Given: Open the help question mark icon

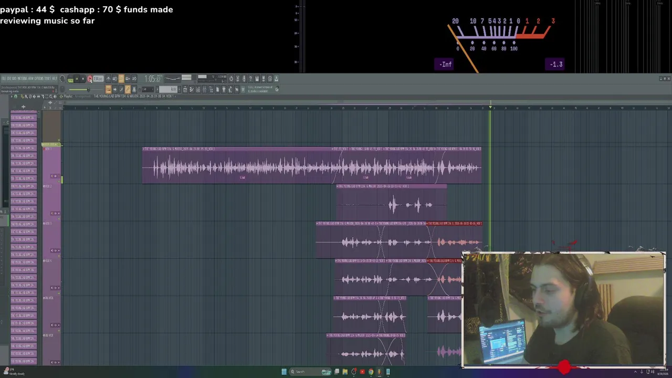Looking at the screenshot, I should 250,78.
